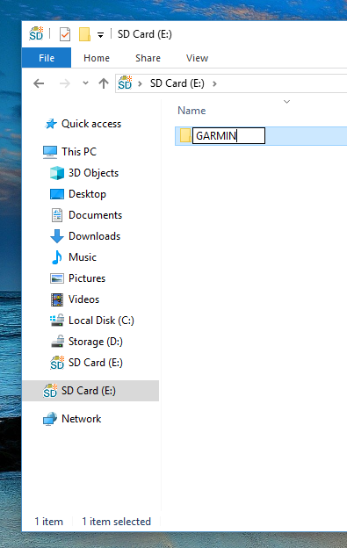Click '1 item selected' status bar text
The image size is (347, 548).
point(116,522)
